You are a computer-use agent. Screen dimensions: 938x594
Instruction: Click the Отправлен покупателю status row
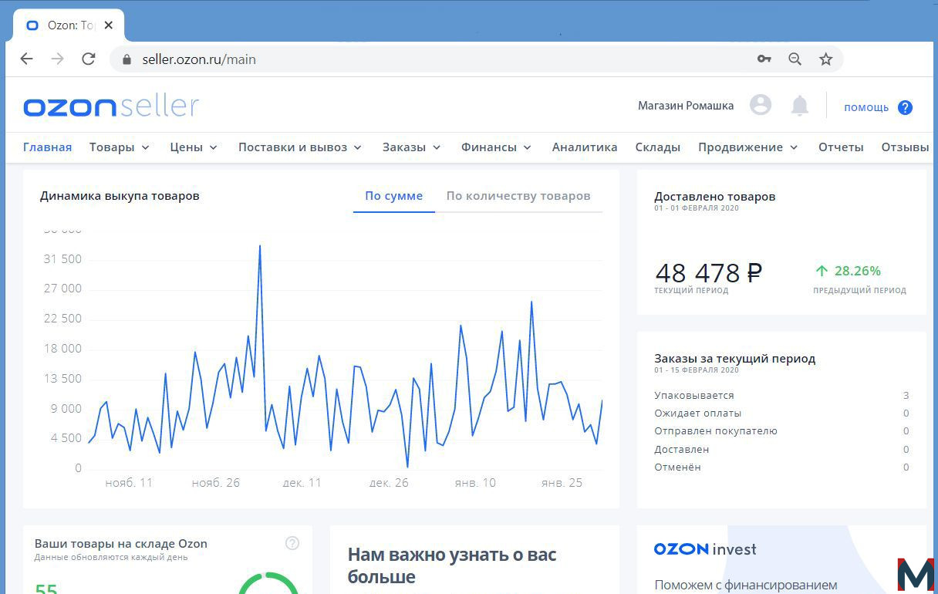781,431
